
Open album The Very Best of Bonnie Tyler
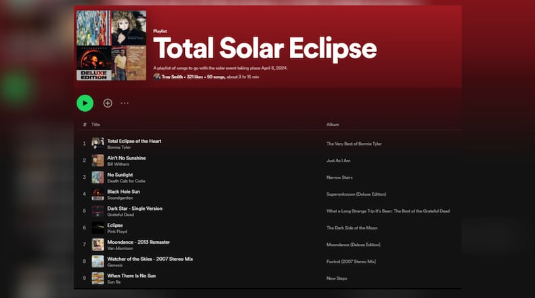coord(354,144)
